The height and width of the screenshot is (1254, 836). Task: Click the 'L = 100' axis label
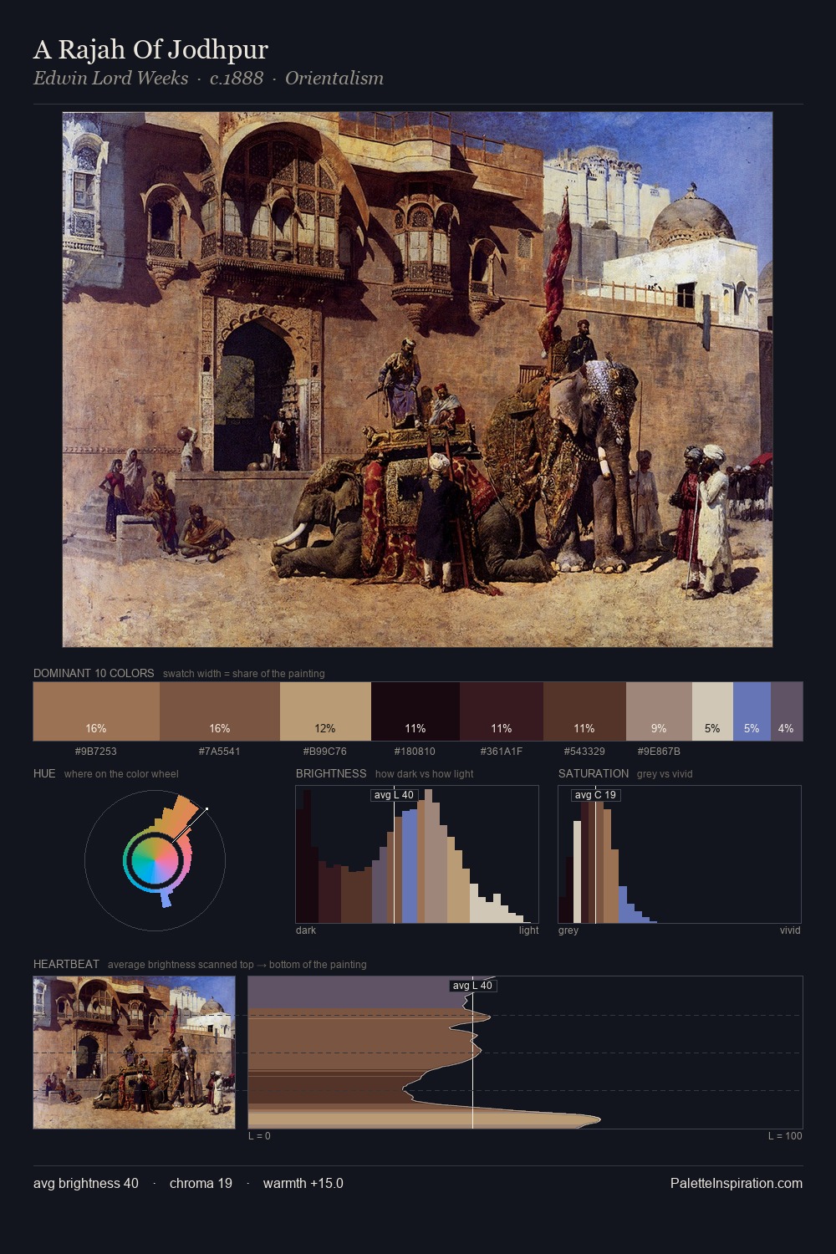[785, 1136]
